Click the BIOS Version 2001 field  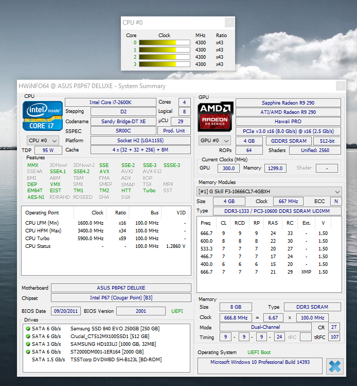coord(141,311)
